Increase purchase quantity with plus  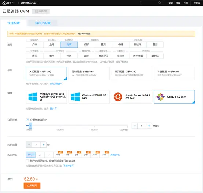click(x=43, y=145)
